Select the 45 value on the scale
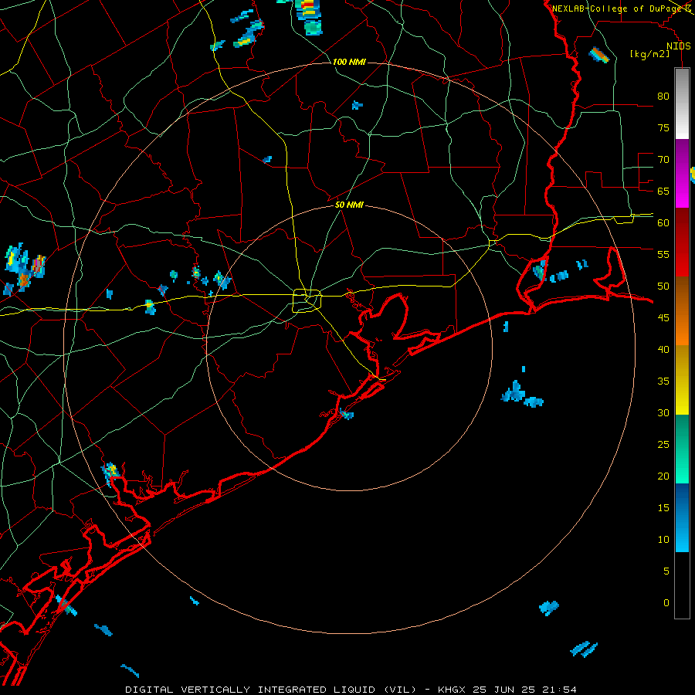This screenshot has height=695, width=695. click(x=663, y=318)
